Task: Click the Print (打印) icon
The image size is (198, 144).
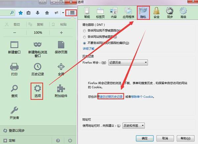Action: [14, 69]
